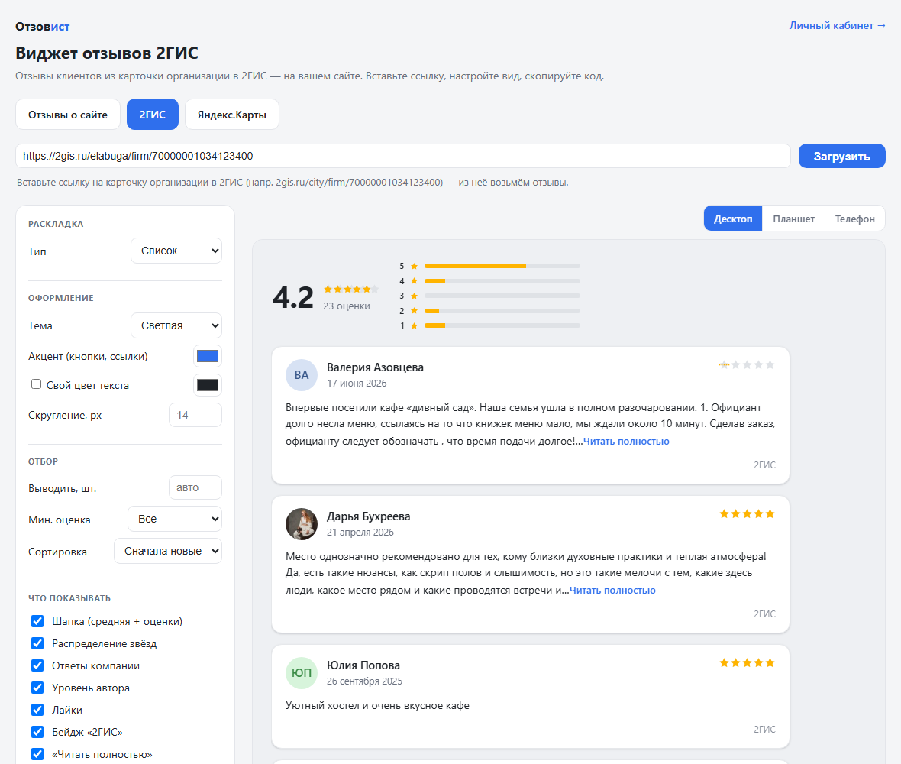The width and height of the screenshot is (901, 764).
Task: Toggle the Свой цвет текста checkbox
Action: tap(36, 384)
